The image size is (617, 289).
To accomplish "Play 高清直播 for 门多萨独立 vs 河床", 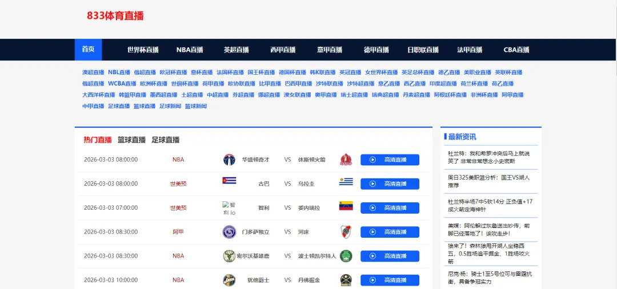I will [390, 232].
